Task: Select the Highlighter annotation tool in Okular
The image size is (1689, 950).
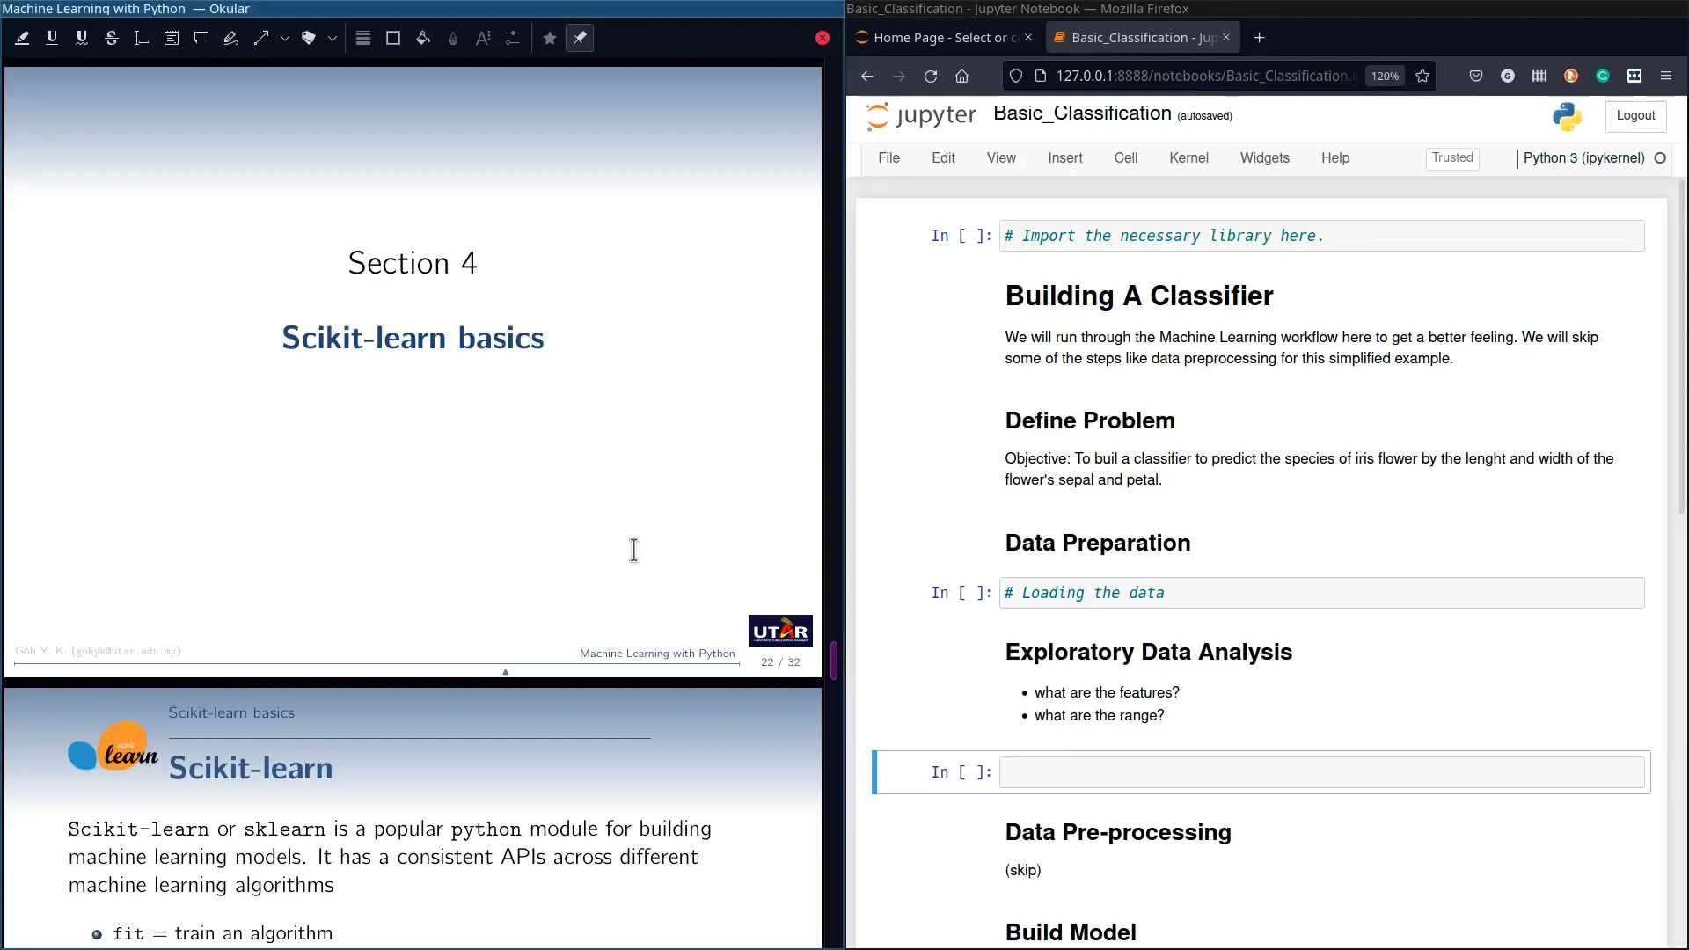Action: (22, 38)
